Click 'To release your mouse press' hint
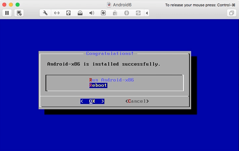The height and width of the screenshot is (151, 239). point(200,5)
